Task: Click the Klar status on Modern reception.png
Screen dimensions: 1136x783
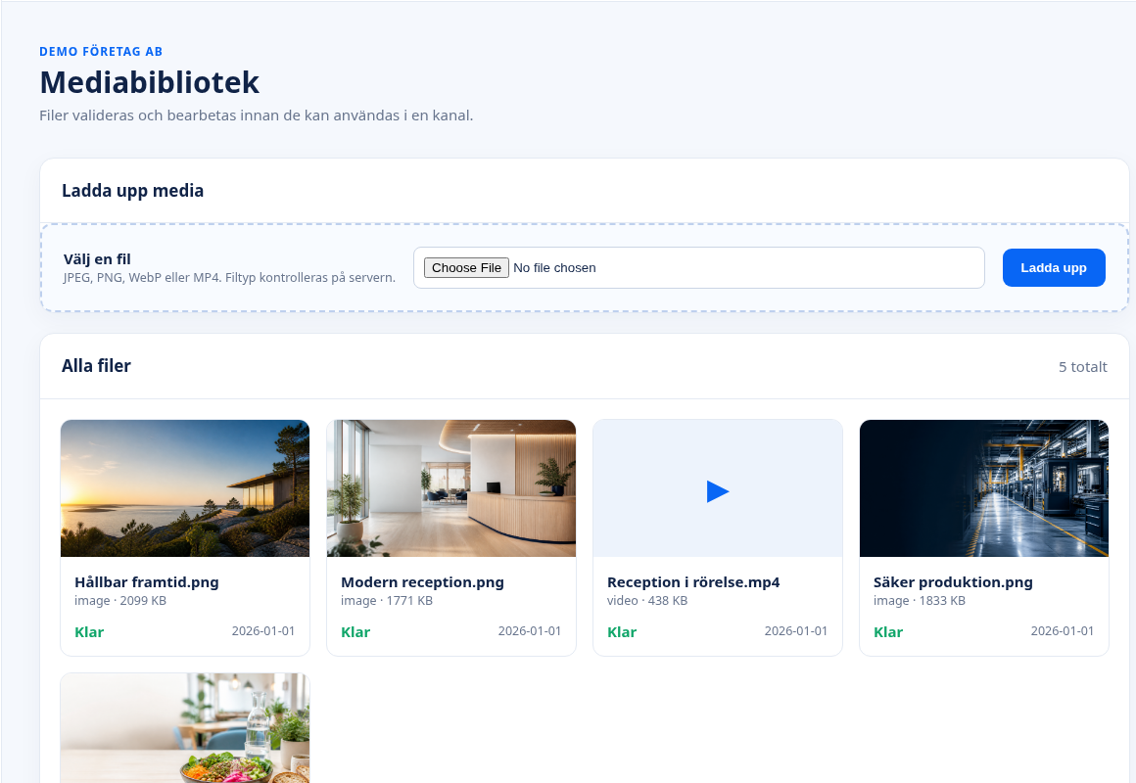Action: coord(355,632)
